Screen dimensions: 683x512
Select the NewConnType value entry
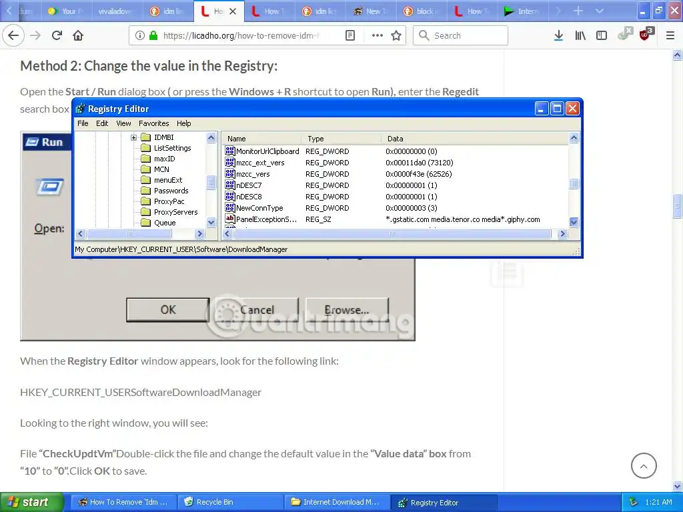click(259, 208)
